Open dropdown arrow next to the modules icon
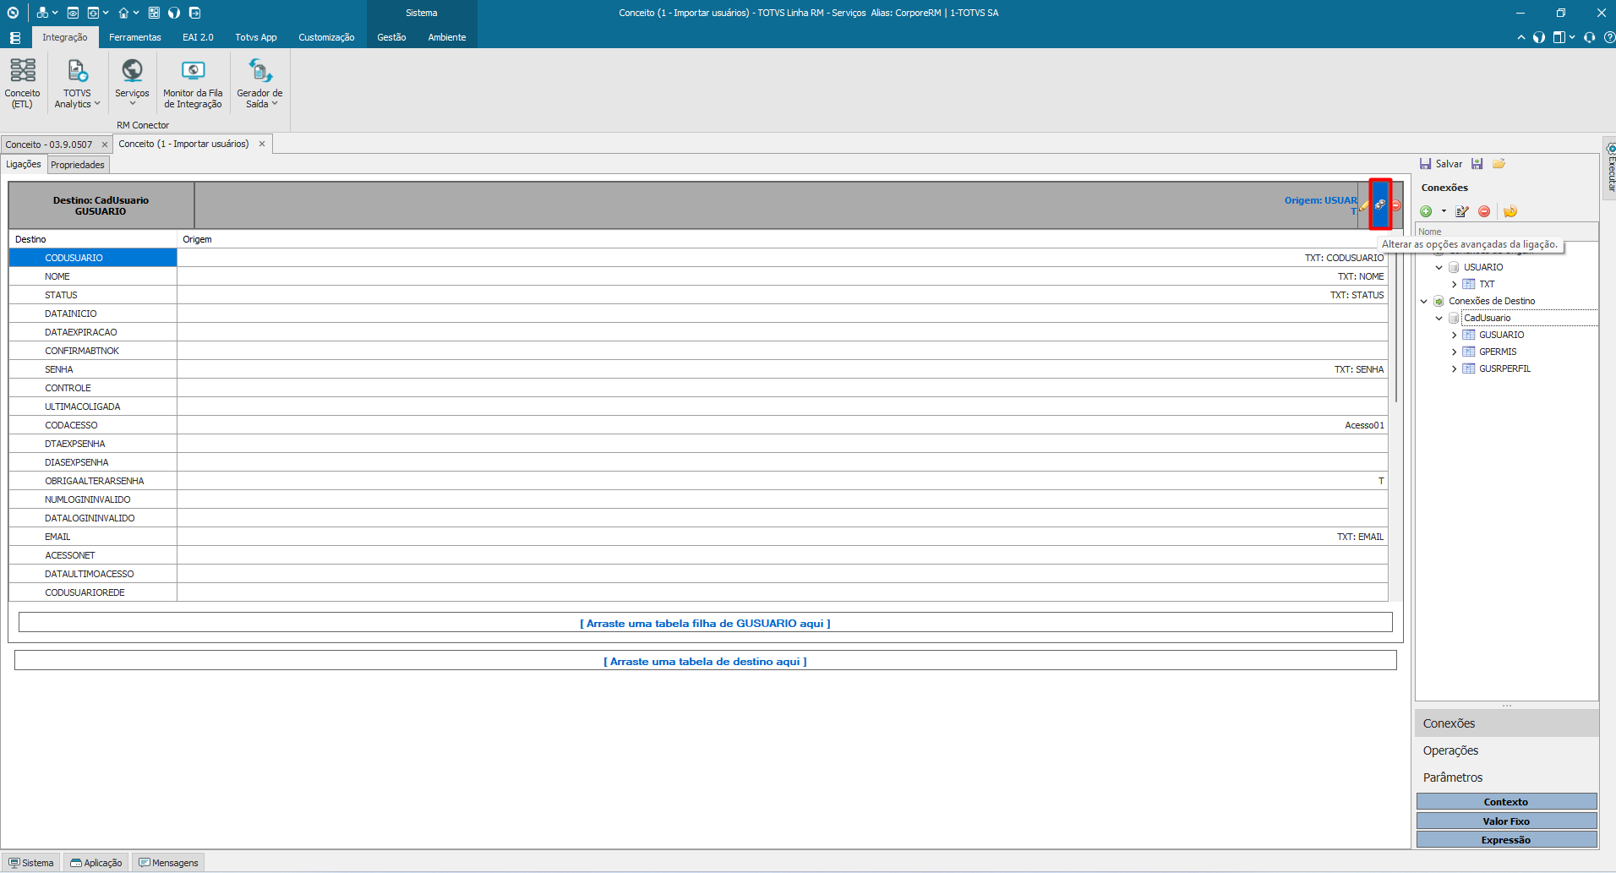 click(x=55, y=13)
